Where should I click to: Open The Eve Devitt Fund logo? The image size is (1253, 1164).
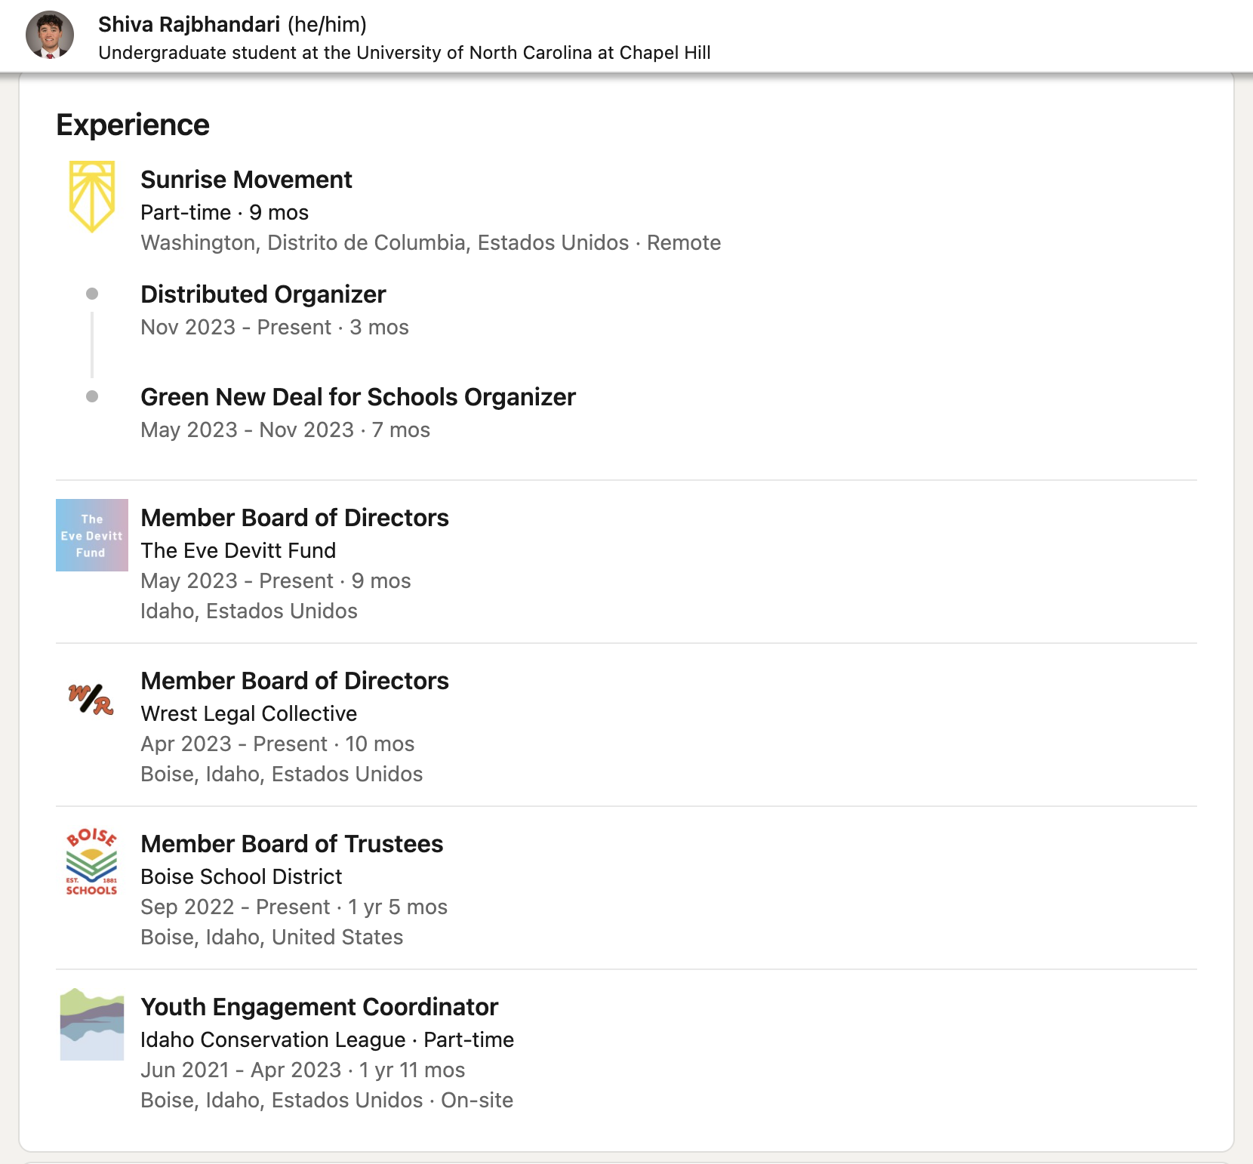(92, 535)
